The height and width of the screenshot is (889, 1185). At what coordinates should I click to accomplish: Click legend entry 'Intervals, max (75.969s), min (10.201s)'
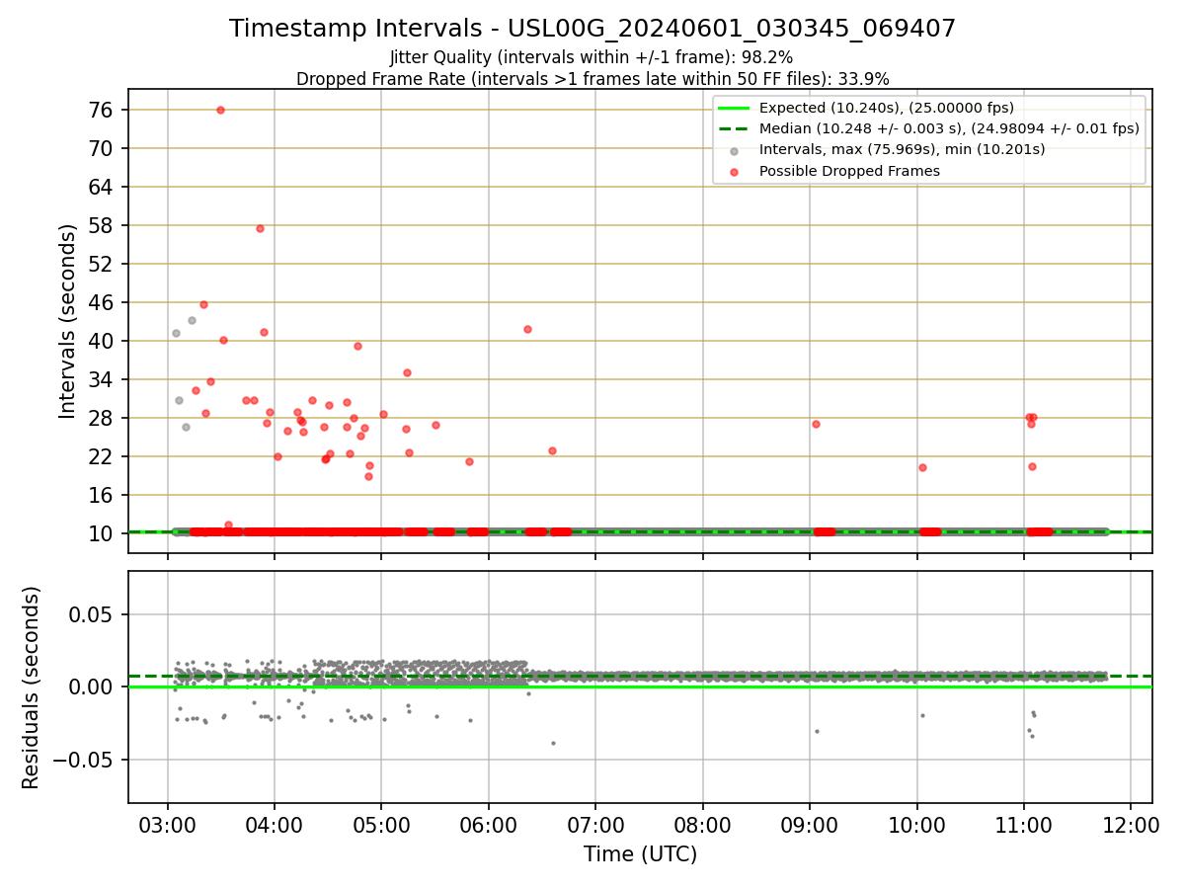pos(902,149)
